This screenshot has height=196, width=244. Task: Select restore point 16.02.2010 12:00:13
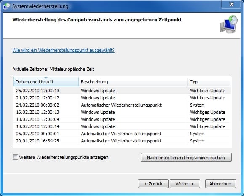(122, 112)
